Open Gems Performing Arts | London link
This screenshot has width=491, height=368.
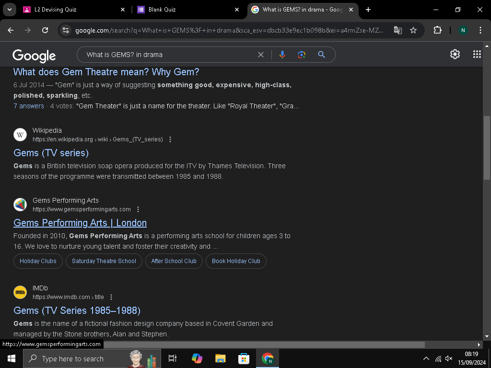(80, 223)
